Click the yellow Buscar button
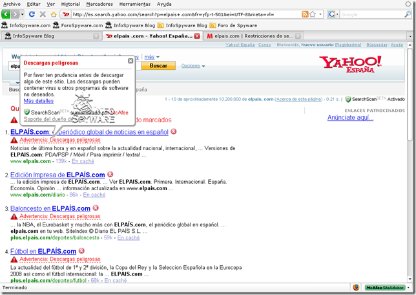 158,65
